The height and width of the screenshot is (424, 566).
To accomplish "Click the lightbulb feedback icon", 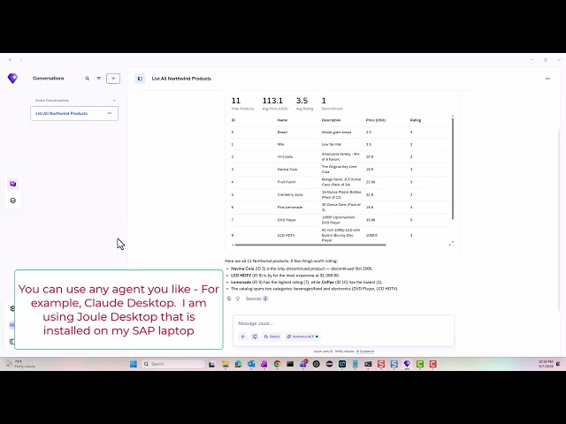I will click(238, 299).
